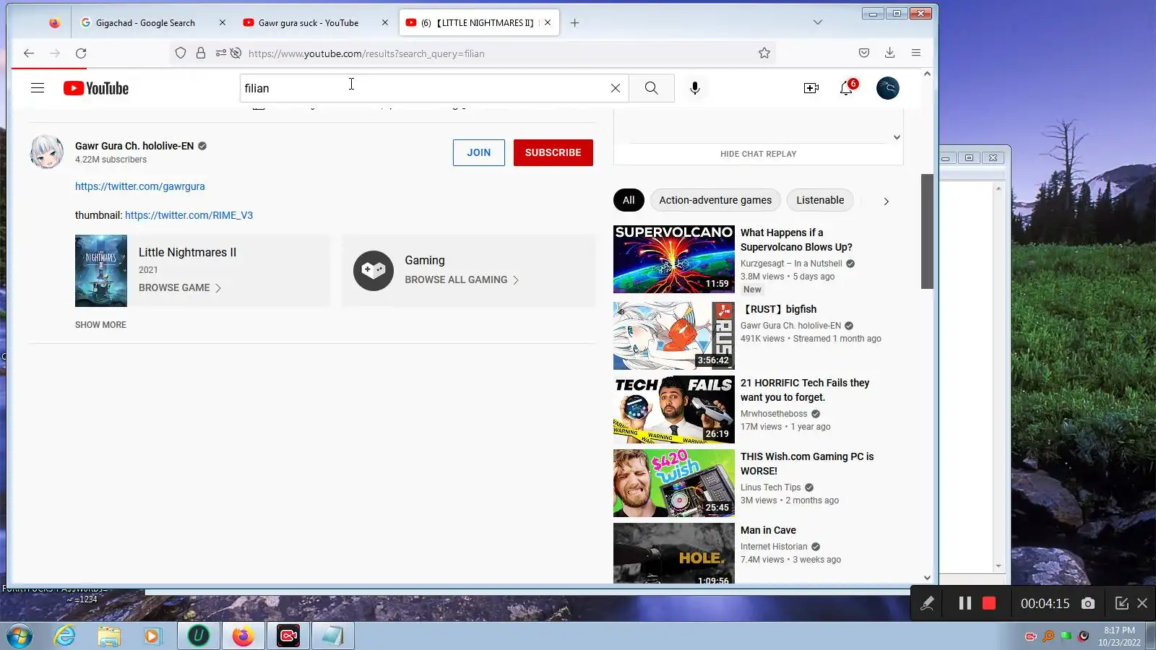The width and height of the screenshot is (1156, 650).
Task: Open the tracking protection shield icon
Action: pos(181,53)
